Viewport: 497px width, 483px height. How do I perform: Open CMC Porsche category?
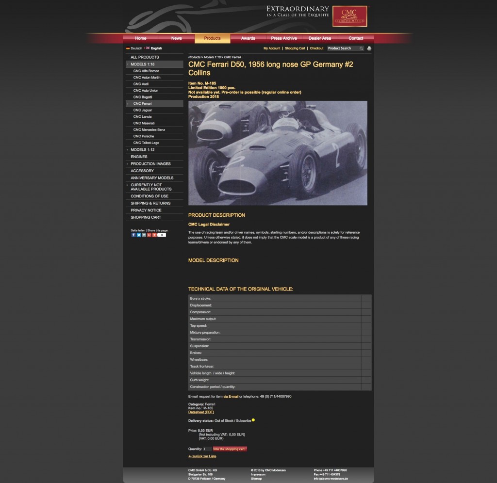pyautogui.click(x=154, y=136)
